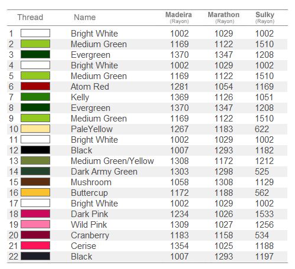Select the Dark Army Green swatch

point(35,171)
